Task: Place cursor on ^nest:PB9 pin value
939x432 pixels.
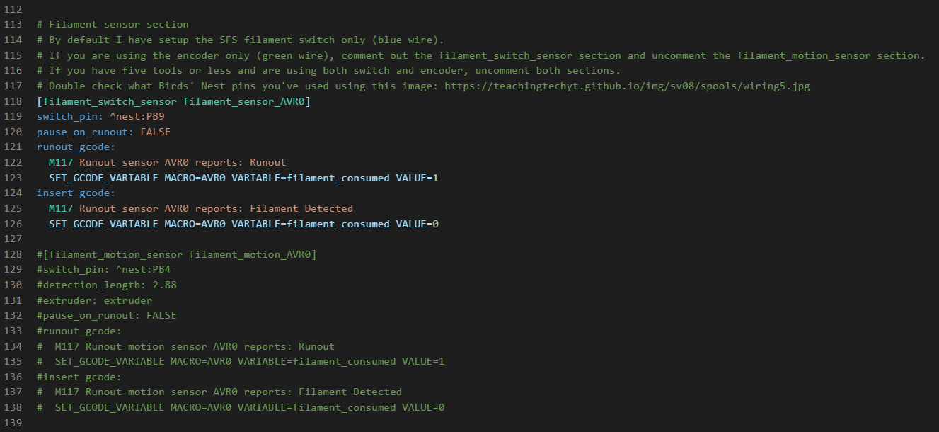Action: [x=137, y=117]
